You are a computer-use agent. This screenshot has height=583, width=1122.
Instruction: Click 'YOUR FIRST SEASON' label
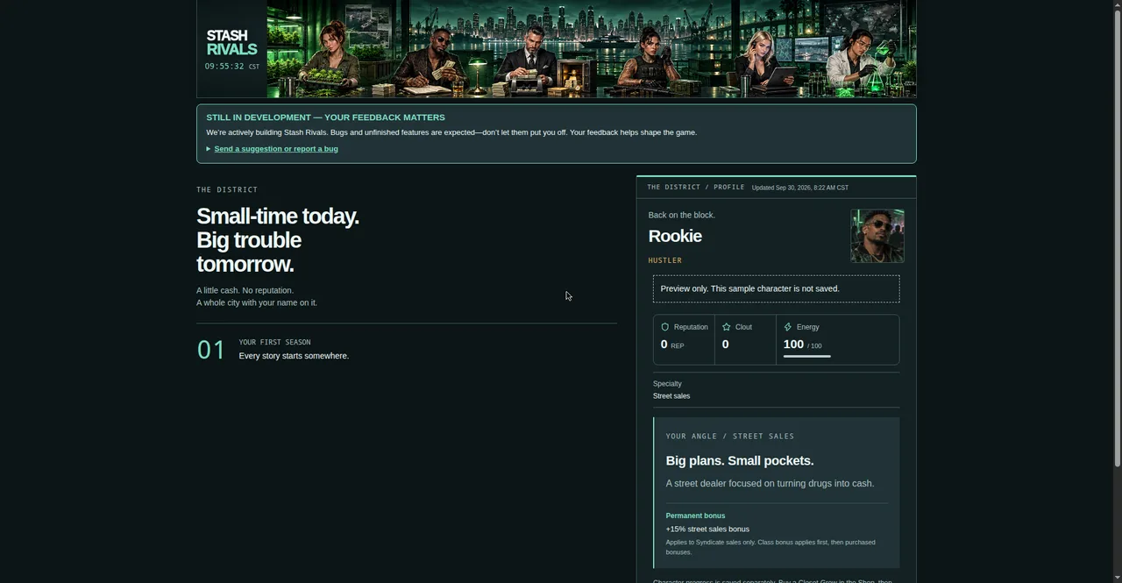coord(274,343)
